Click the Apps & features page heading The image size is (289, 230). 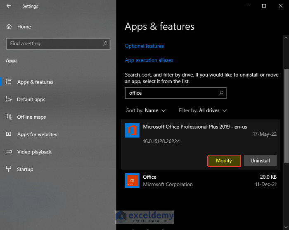tap(159, 26)
